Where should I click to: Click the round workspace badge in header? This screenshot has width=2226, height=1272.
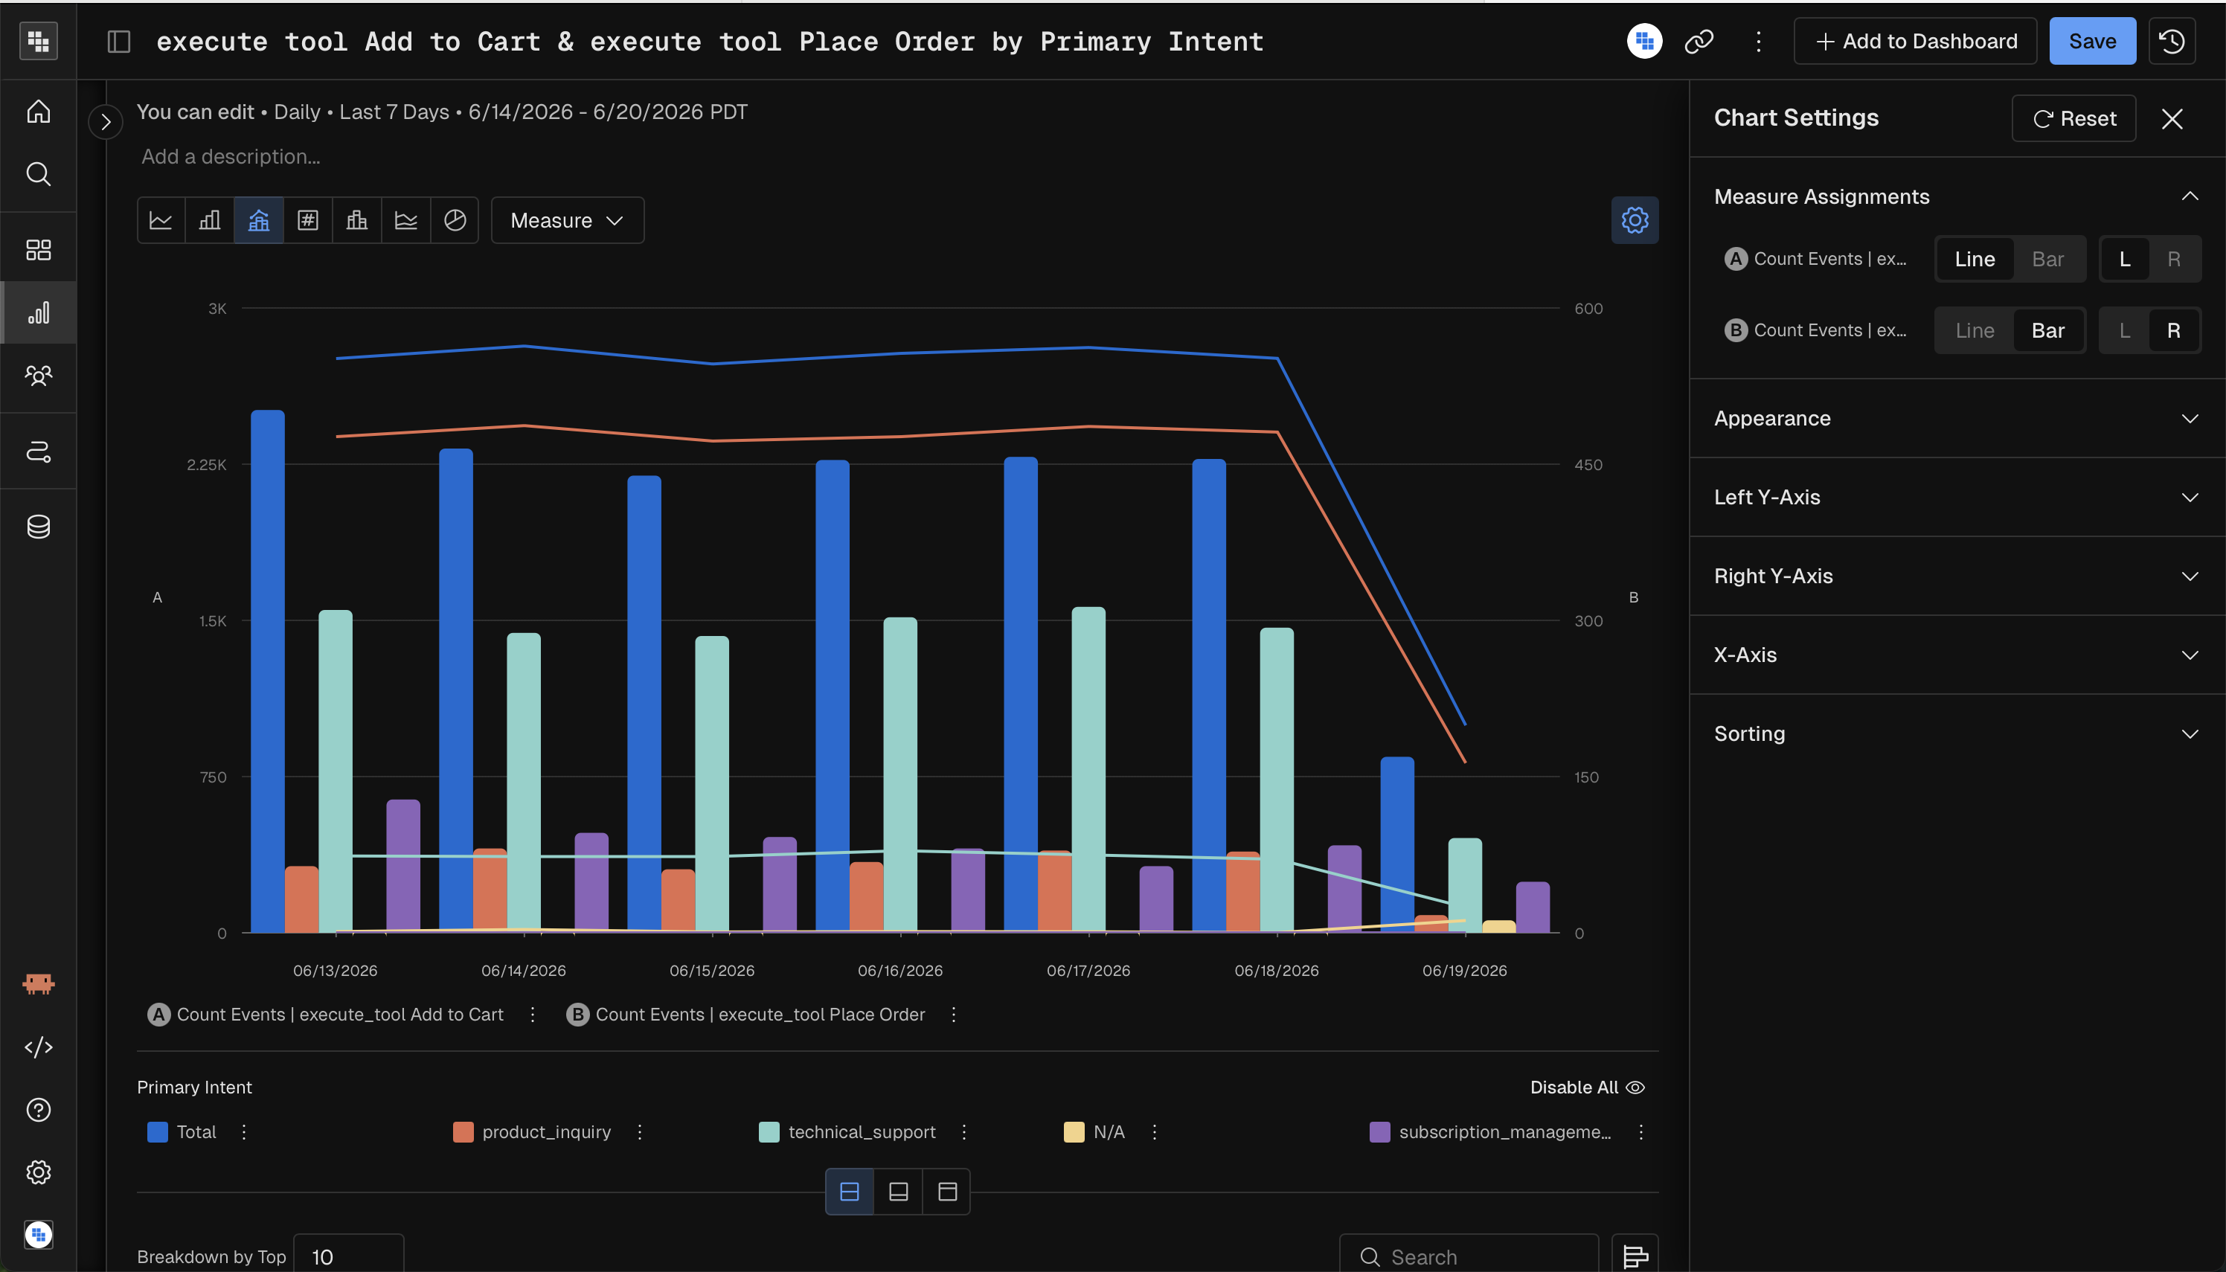click(1644, 41)
